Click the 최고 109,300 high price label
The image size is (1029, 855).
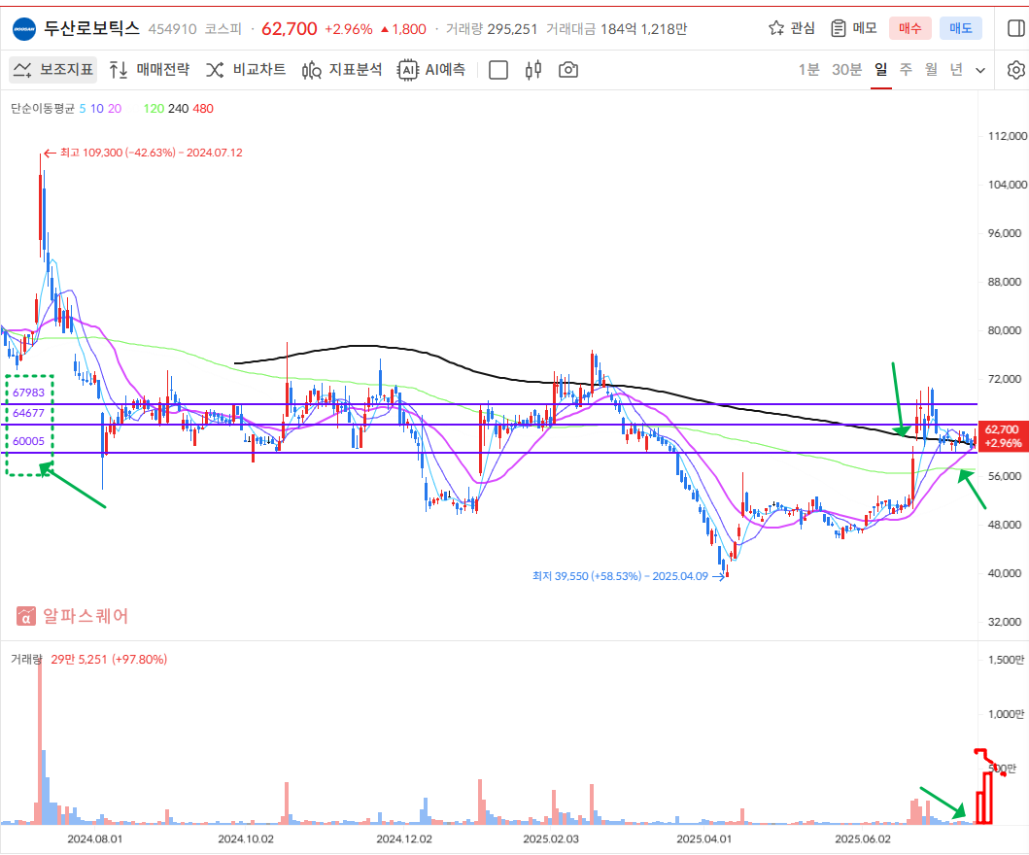151,153
